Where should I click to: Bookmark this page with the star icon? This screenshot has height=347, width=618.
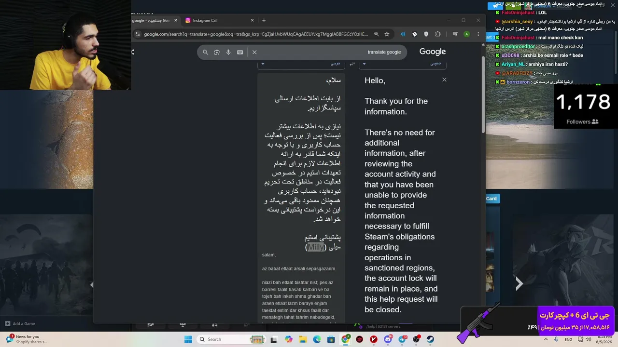coord(387,34)
